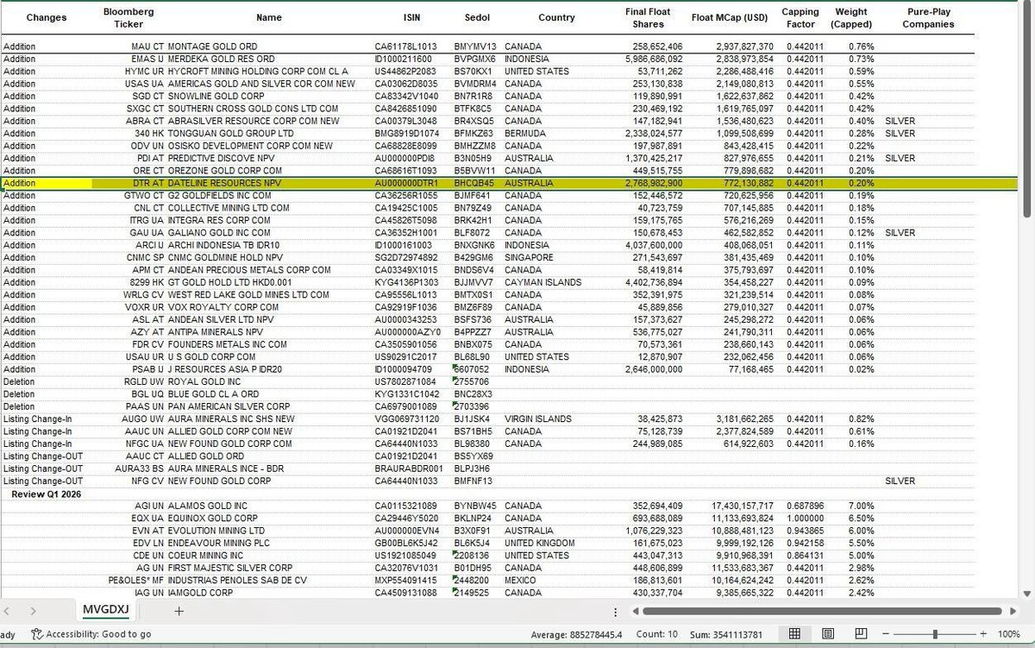Select the BLUE GOLD CL A ORD cell

tap(213, 393)
